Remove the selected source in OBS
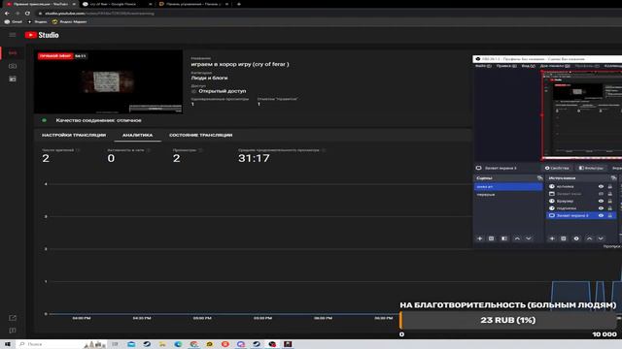 [564, 238]
